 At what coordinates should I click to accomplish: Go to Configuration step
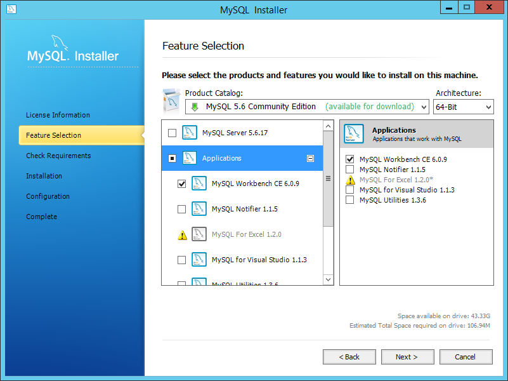click(48, 196)
